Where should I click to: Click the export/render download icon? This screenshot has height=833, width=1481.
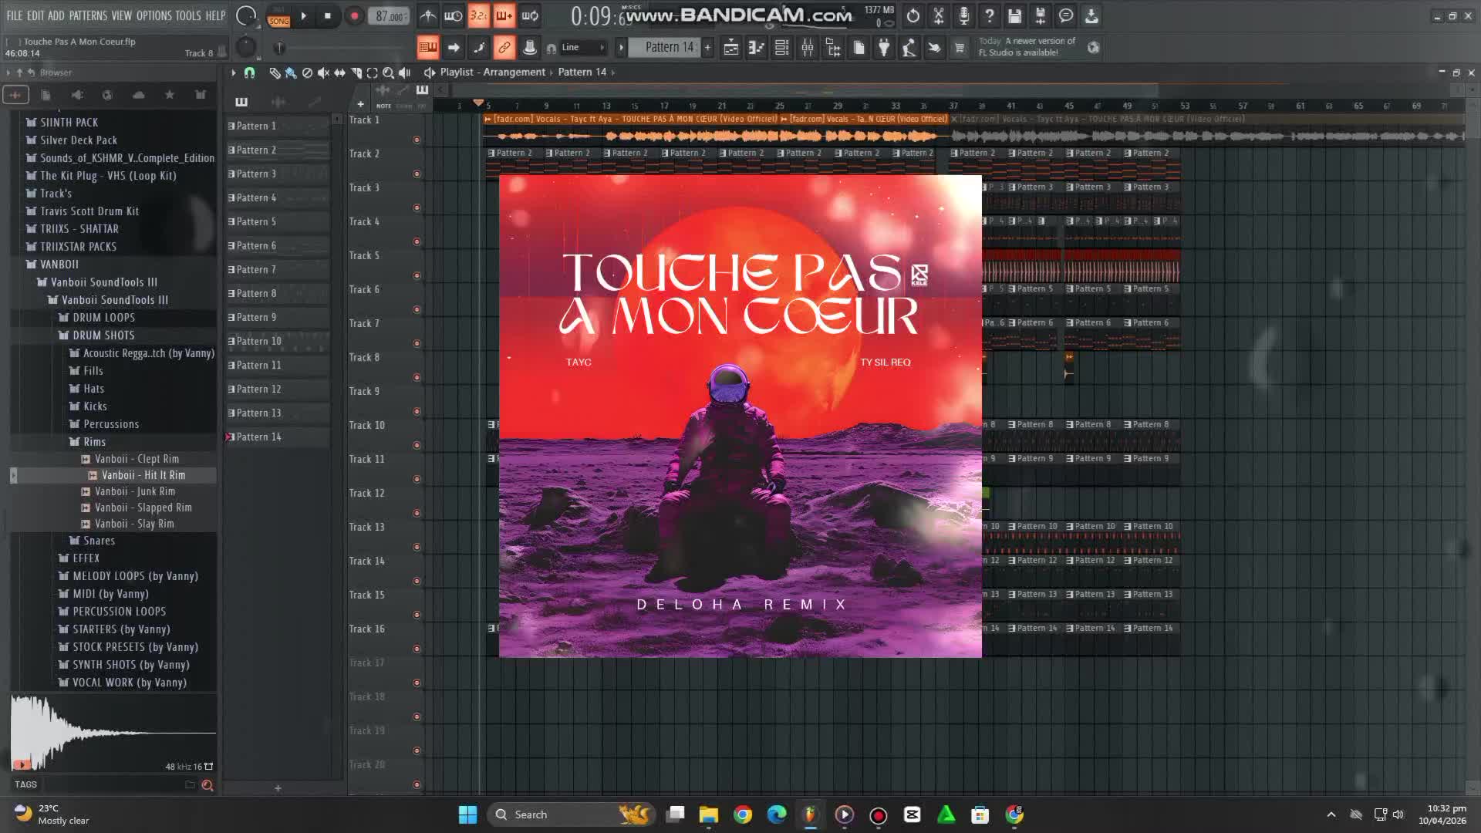coord(1091,15)
